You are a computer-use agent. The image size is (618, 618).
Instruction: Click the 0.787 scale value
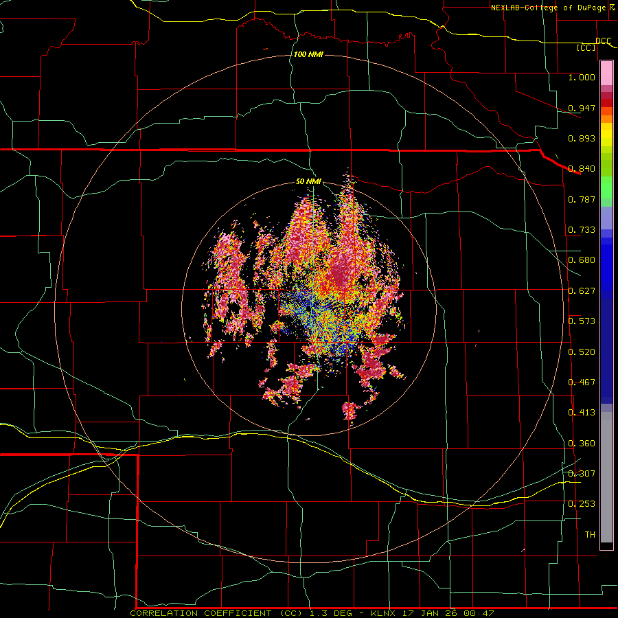[x=582, y=199]
